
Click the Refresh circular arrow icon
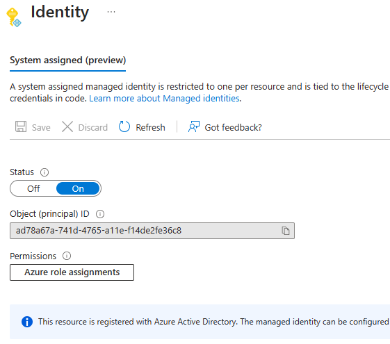[124, 126]
